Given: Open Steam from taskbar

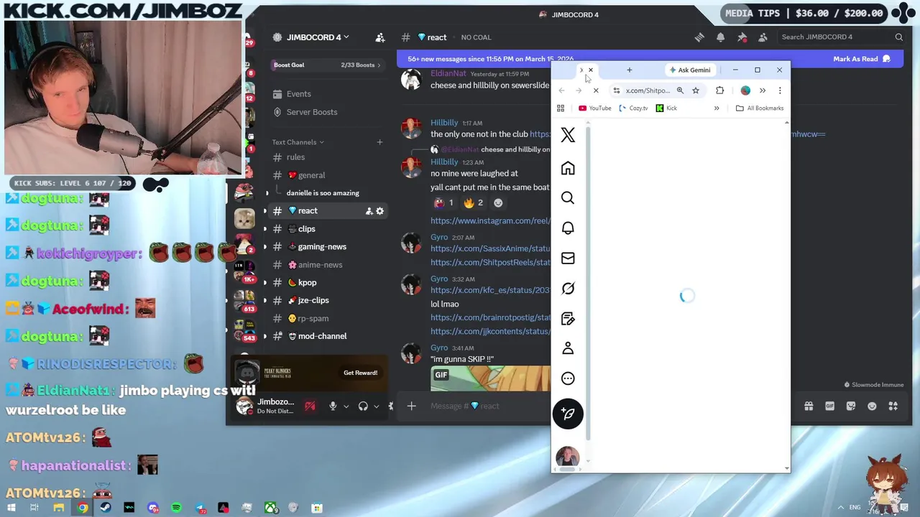Looking at the screenshot, I should pos(106,508).
